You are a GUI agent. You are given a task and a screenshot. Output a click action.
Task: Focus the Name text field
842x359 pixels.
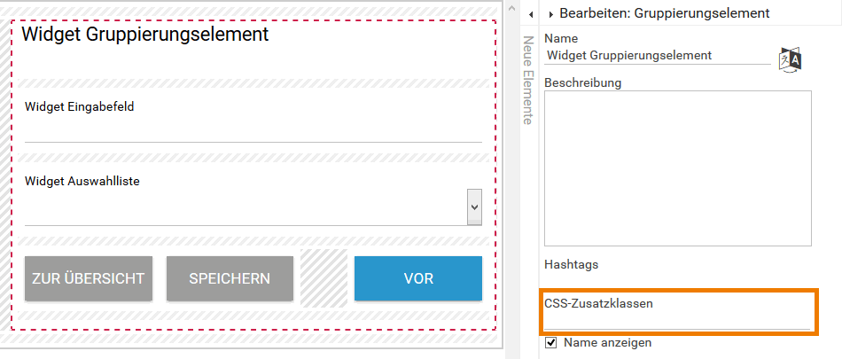coord(656,55)
